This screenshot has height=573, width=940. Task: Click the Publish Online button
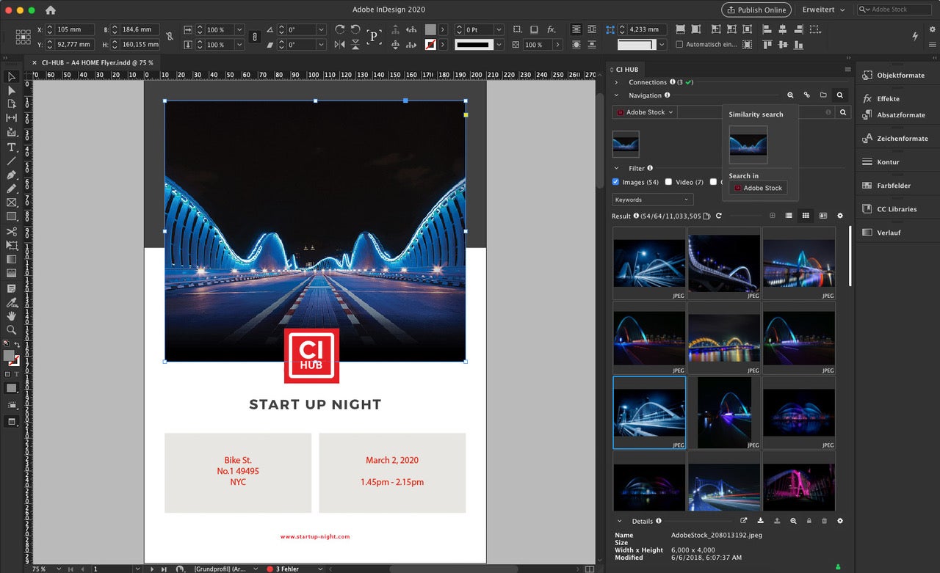point(756,10)
